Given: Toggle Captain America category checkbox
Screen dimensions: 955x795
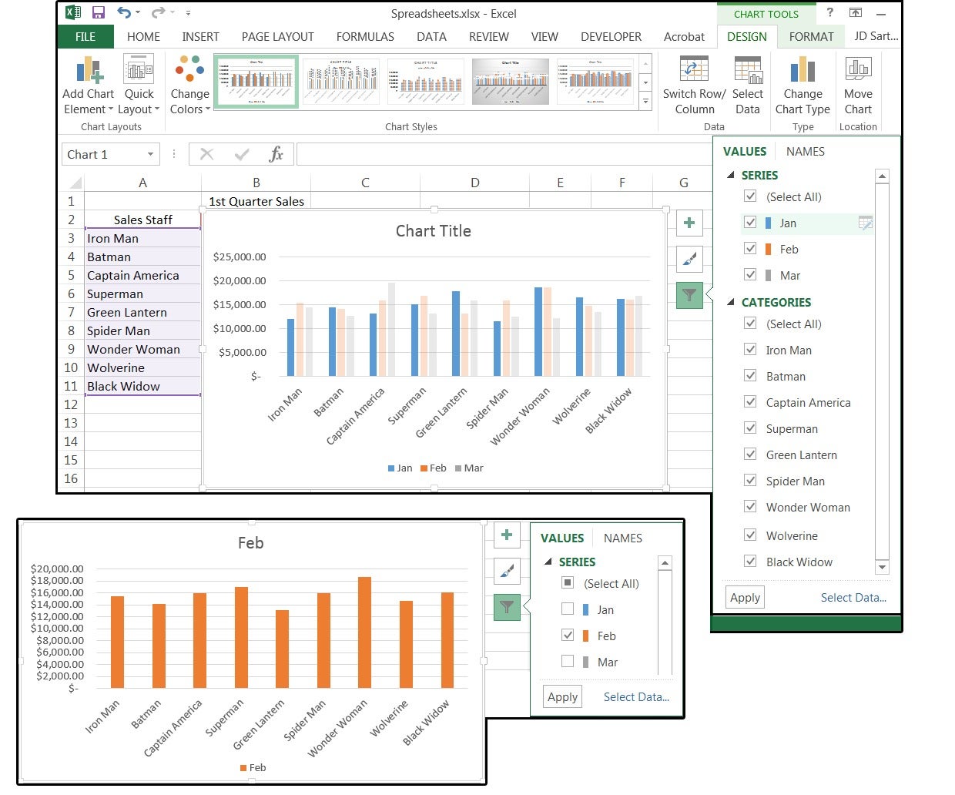Looking at the screenshot, I should 750,401.
